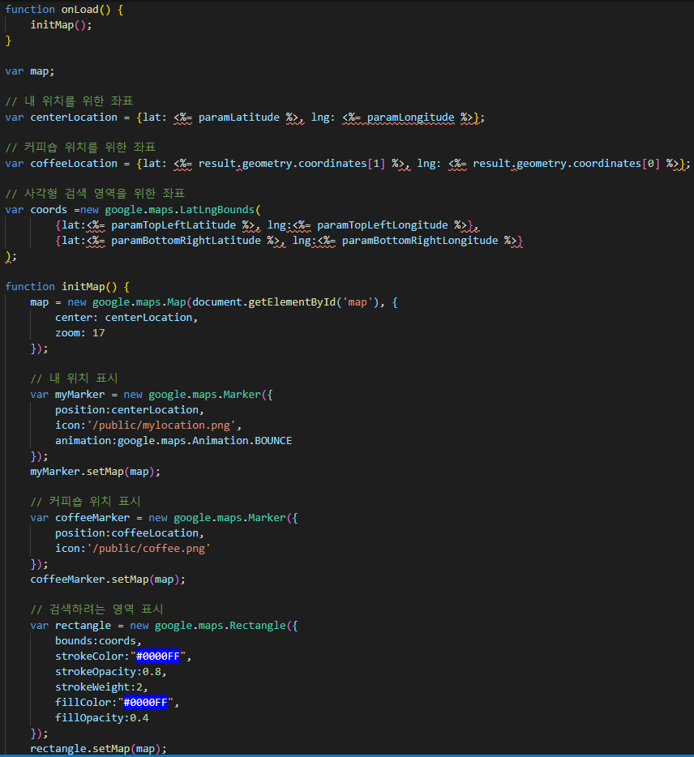Viewport: 694px width, 757px height.
Task: Click the fillColor #0000FF color value
Action: (x=145, y=703)
